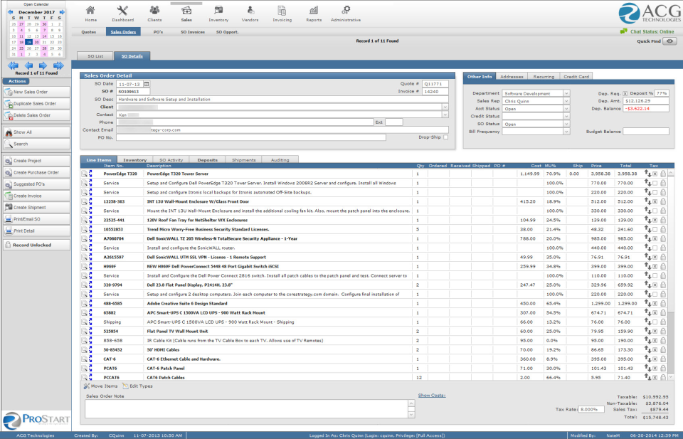The width and height of the screenshot is (683, 439).
Task: Click the Tax Rate input field
Action: [591, 409]
